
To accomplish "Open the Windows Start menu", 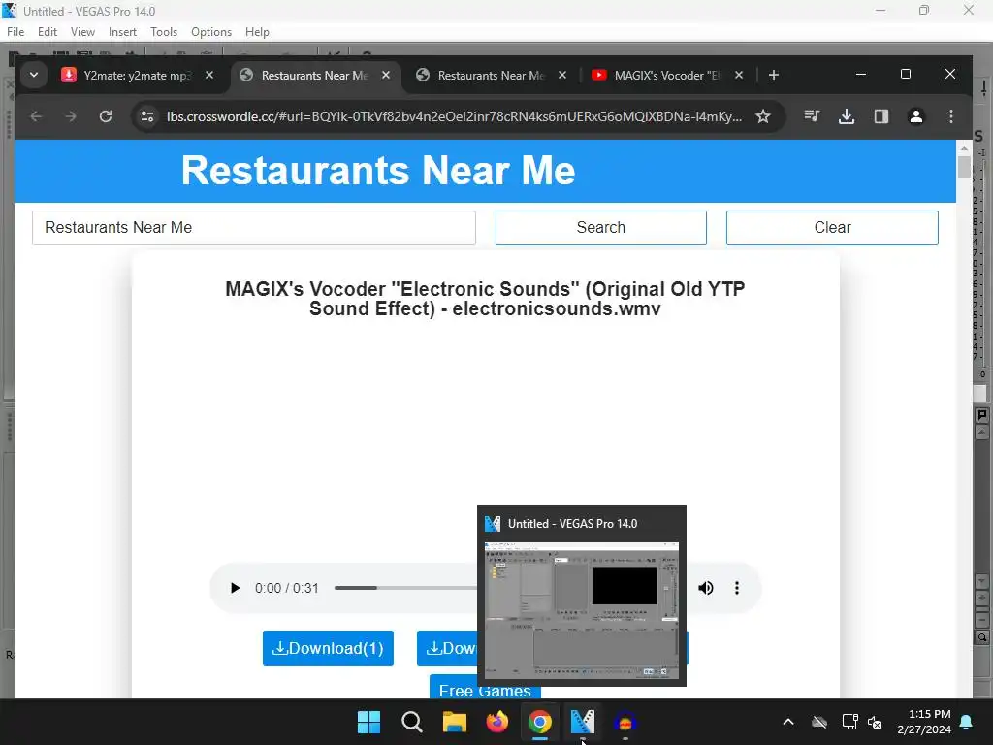I will pyautogui.click(x=369, y=722).
